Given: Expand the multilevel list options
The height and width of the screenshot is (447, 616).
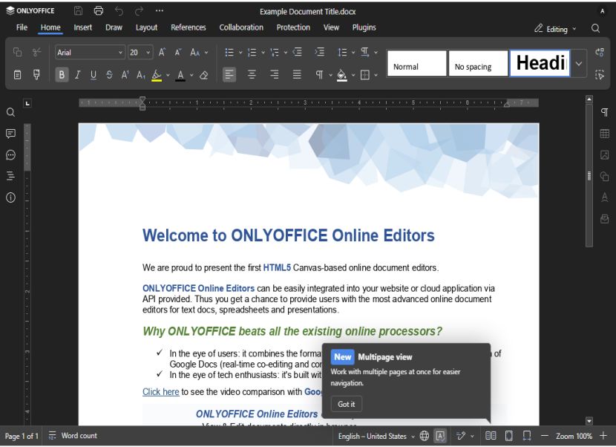Looking at the screenshot, I should (x=286, y=52).
